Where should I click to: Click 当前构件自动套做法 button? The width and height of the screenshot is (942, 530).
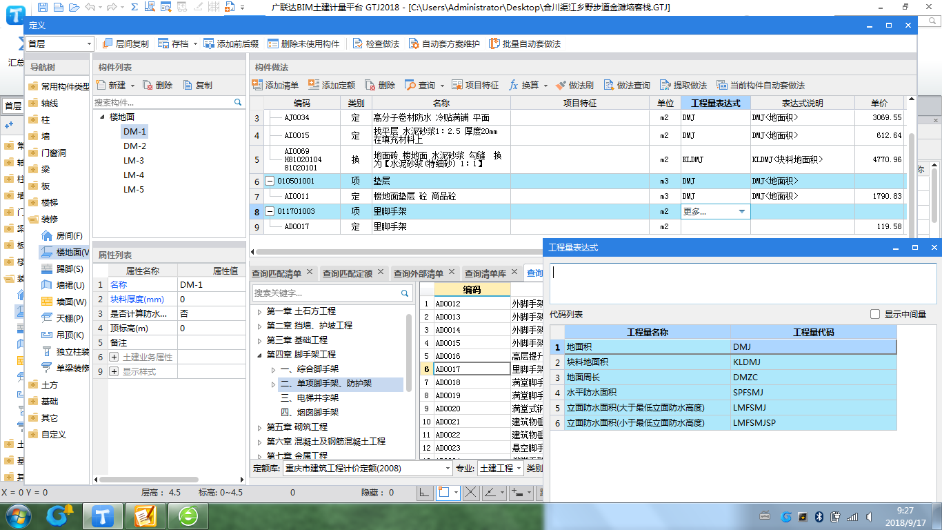[761, 86]
